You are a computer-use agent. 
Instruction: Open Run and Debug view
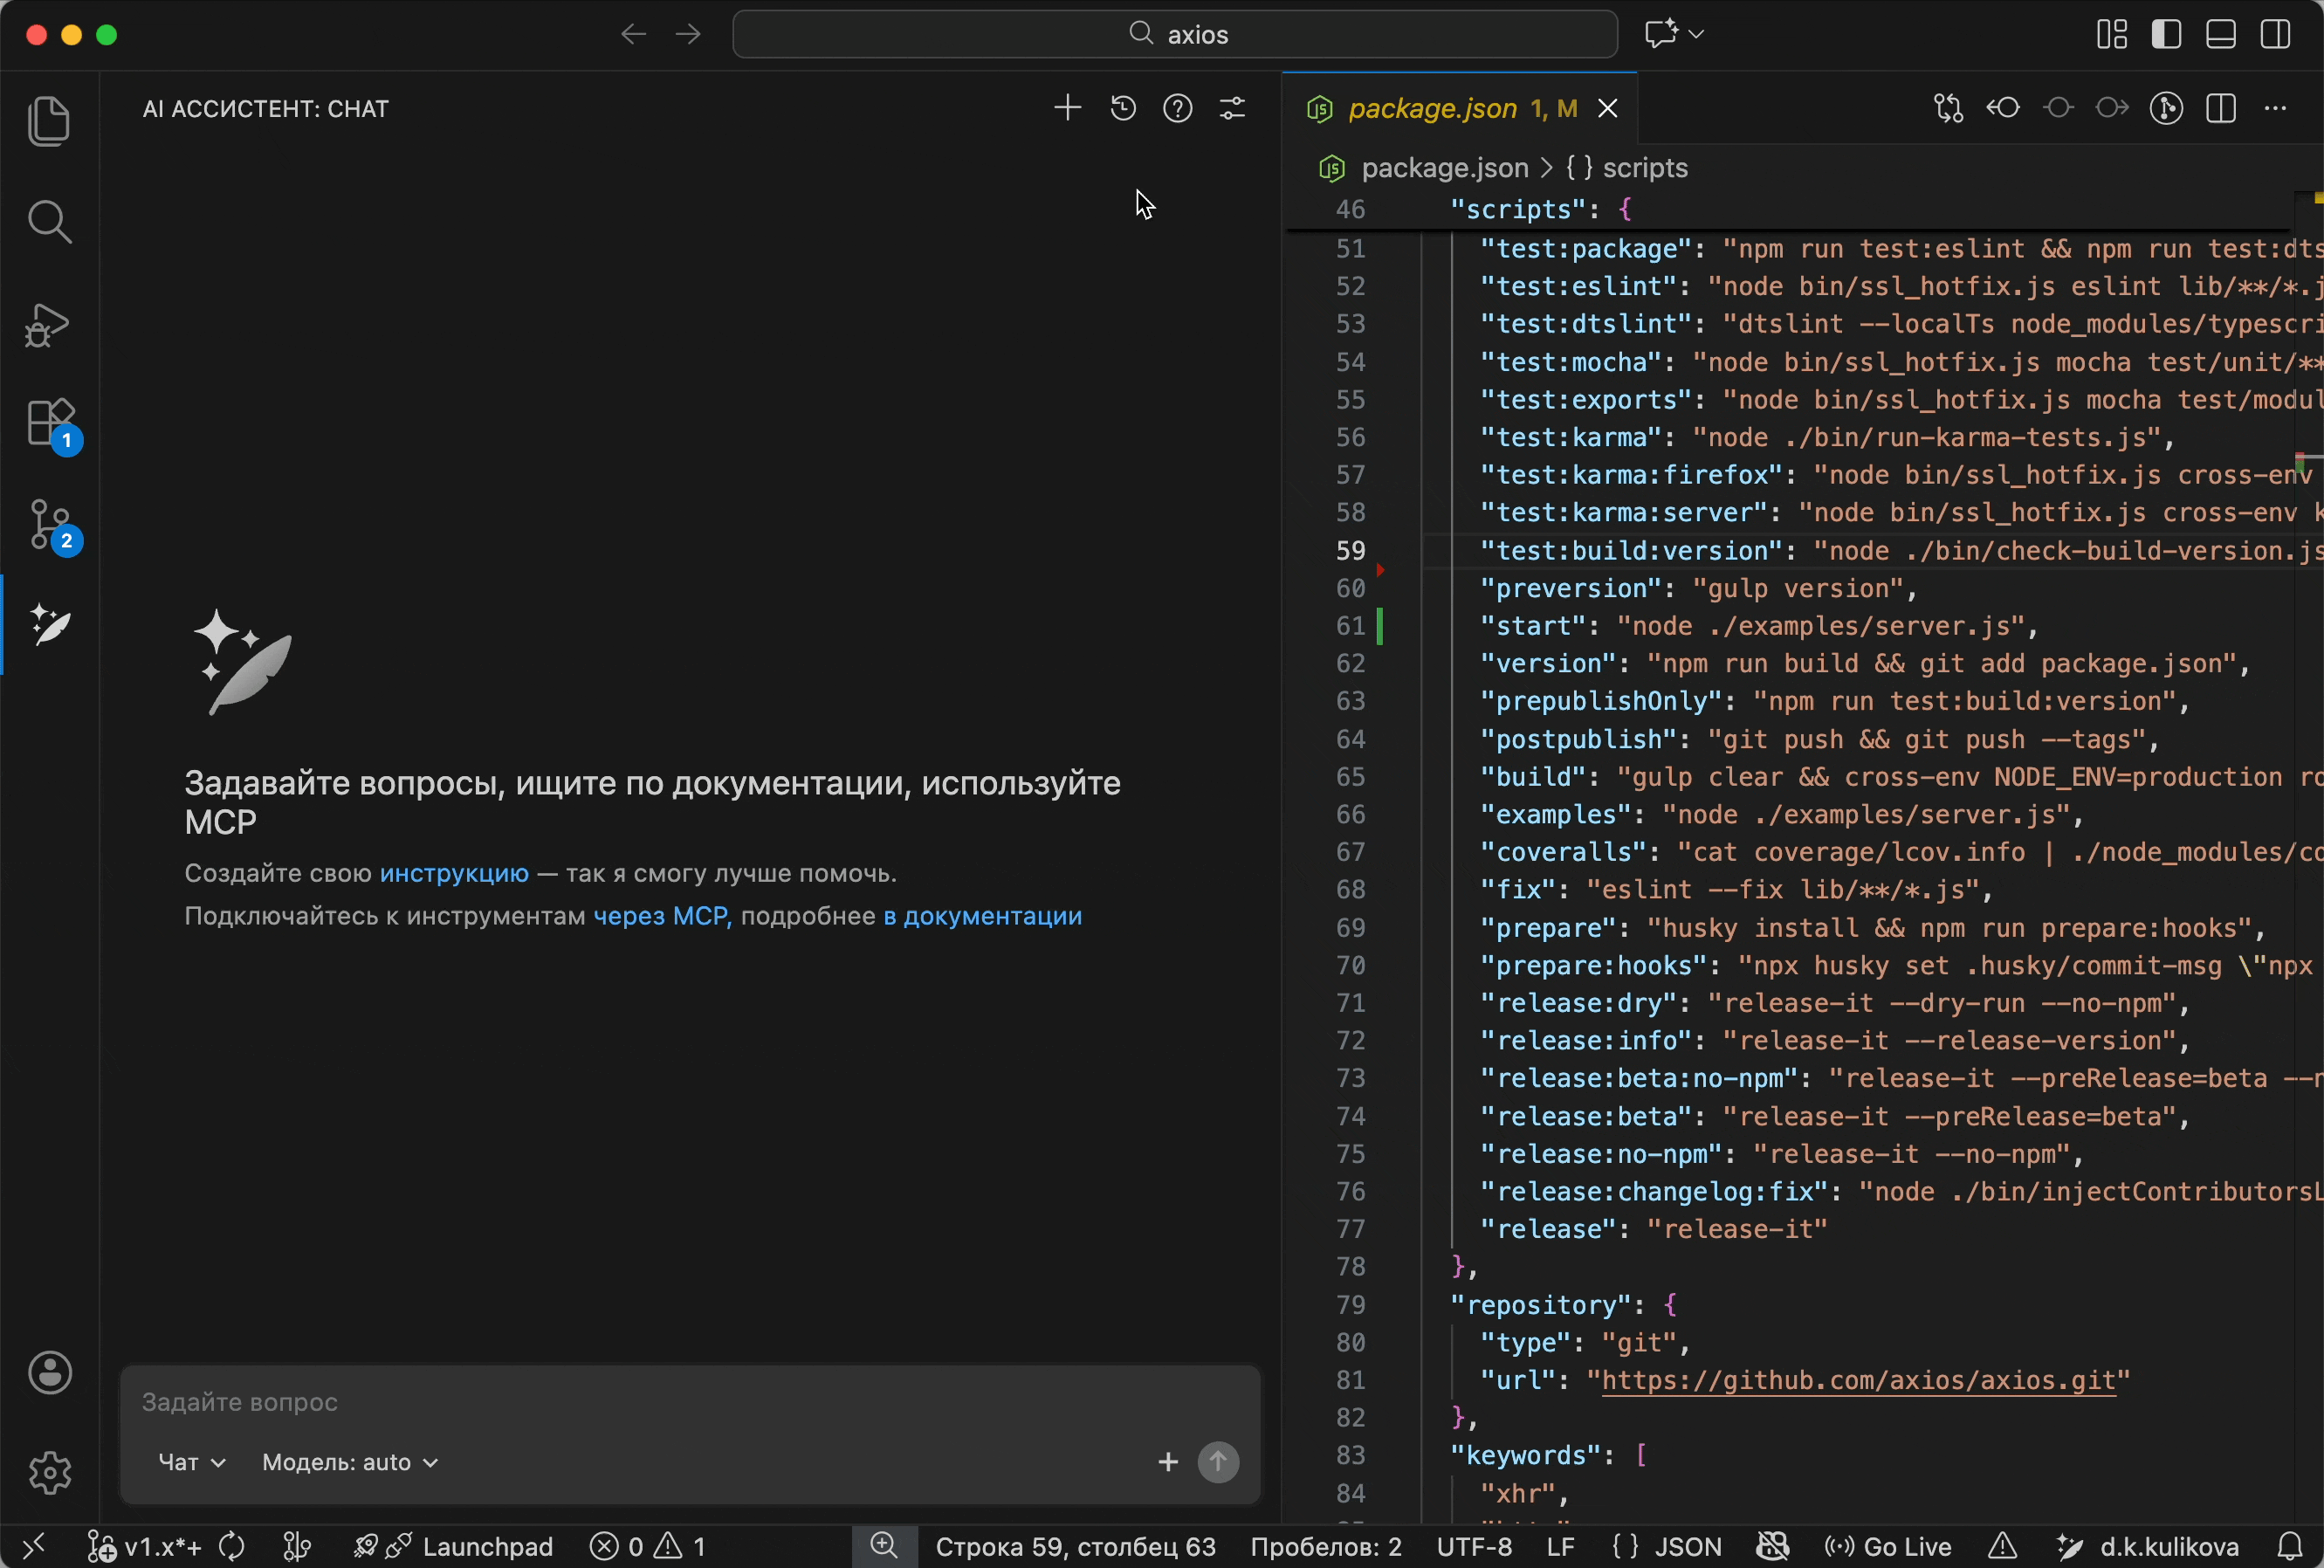click(x=49, y=324)
